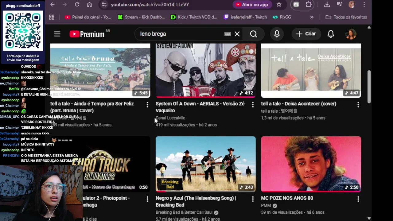Open title Negro y Azul (The Heisenberg Song)
Viewport: 393px width, 221px height.
(x=196, y=201)
